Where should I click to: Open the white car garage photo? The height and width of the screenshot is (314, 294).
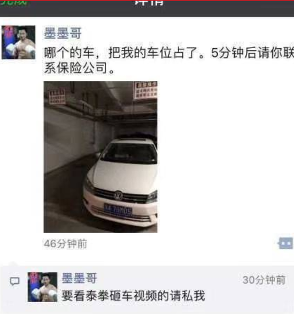(100, 157)
